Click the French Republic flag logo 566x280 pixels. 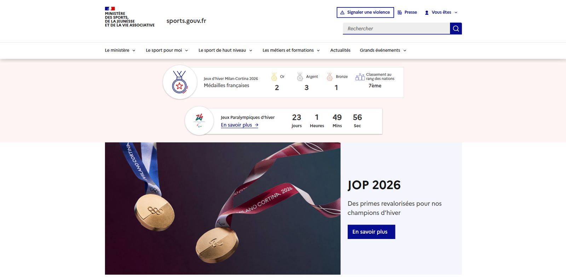coord(110,8)
